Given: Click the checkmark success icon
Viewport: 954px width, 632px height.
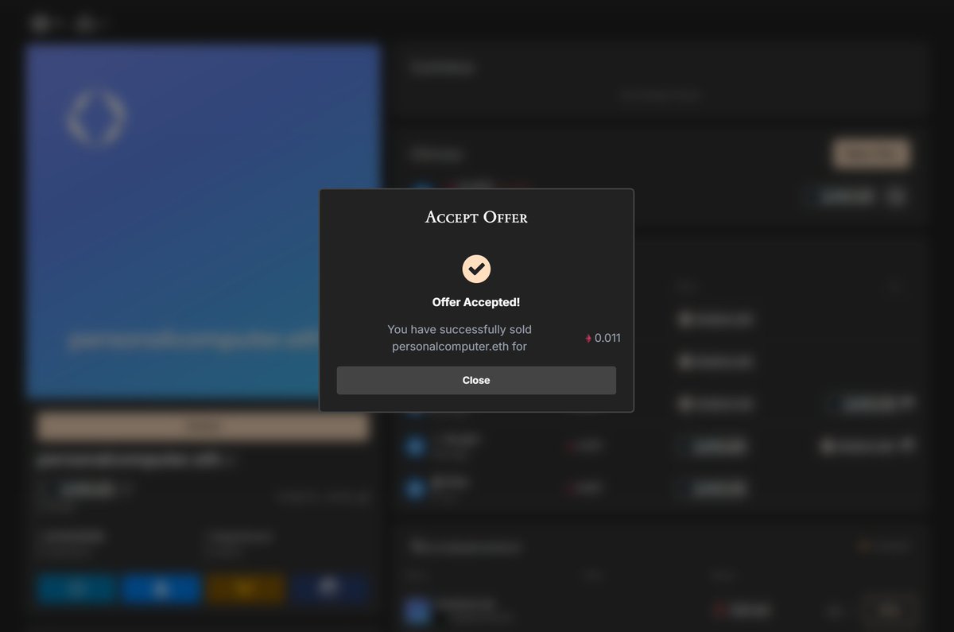Looking at the screenshot, I should (x=476, y=269).
